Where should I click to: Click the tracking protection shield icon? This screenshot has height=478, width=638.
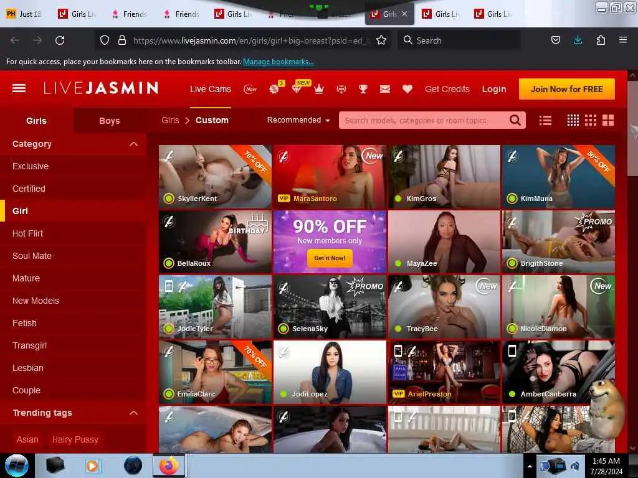pos(105,40)
